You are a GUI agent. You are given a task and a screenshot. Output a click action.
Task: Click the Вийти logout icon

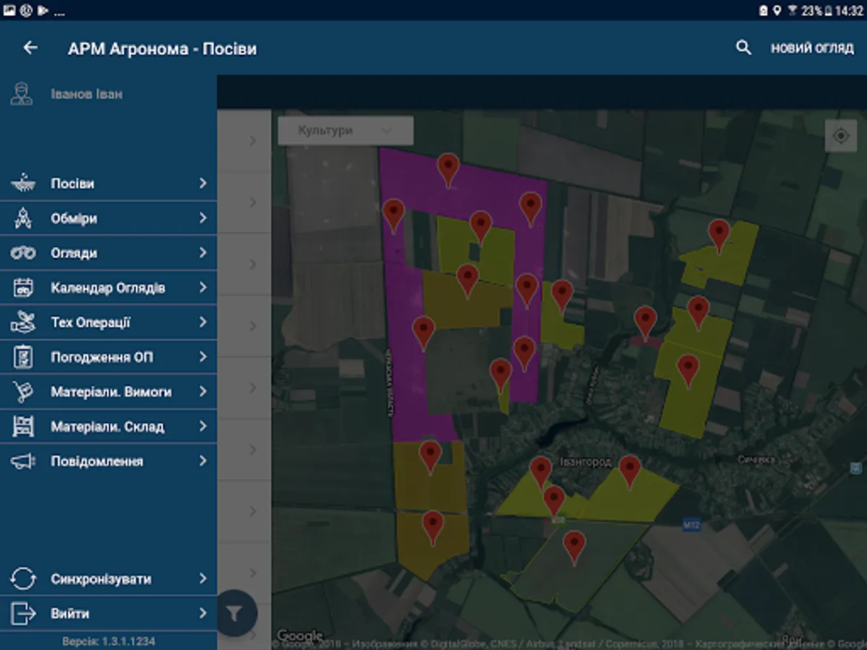[24, 614]
